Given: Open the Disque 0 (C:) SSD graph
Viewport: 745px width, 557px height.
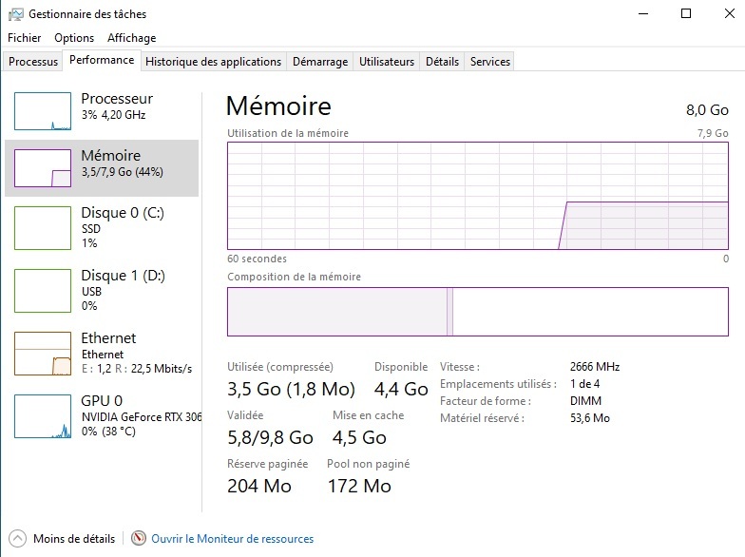Looking at the screenshot, I should coord(43,229).
